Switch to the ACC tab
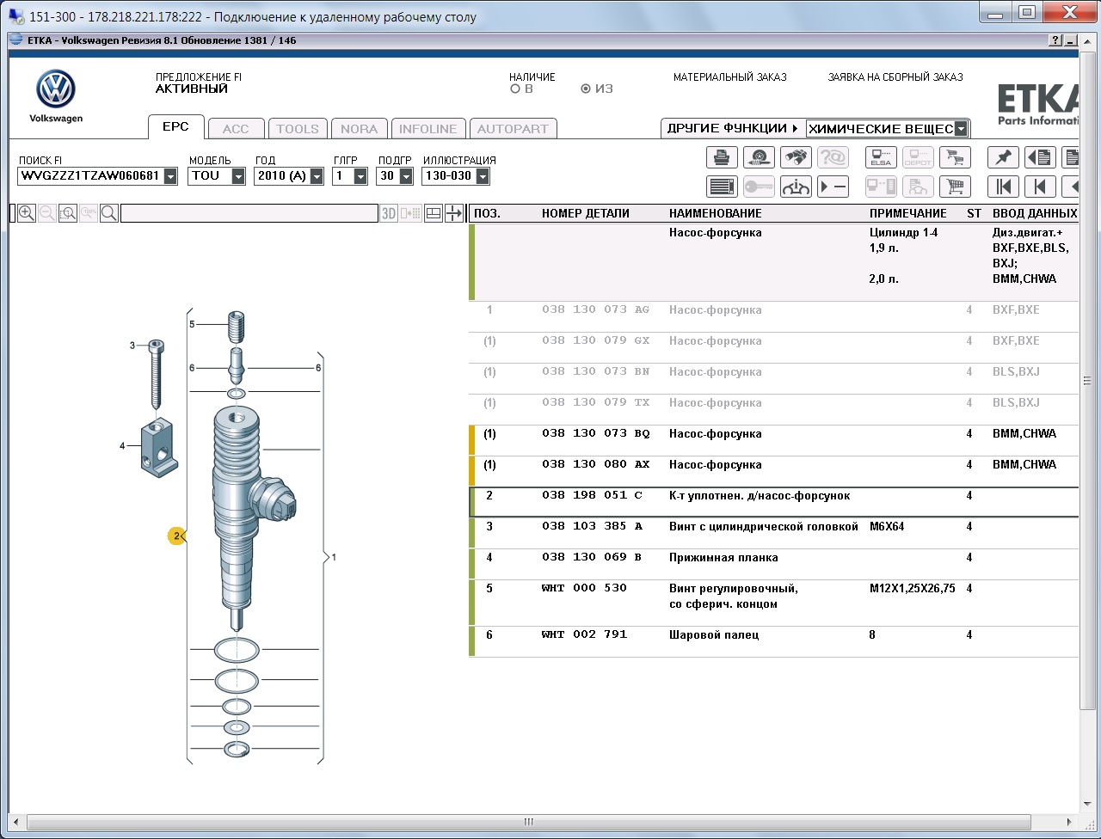The image size is (1101, 839). (236, 129)
